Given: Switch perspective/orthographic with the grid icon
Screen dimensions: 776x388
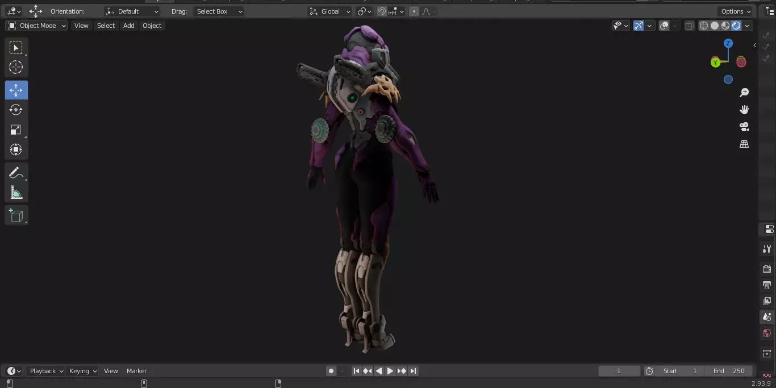Looking at the screenshot, I should (744, 144).
